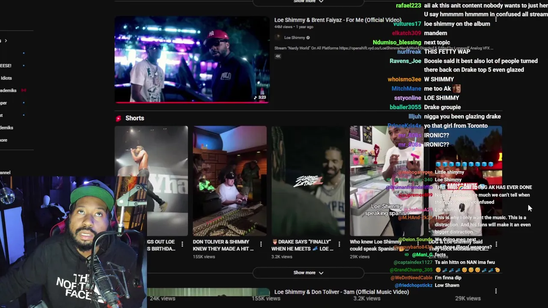Click Loe Shimmy channel avatar icon

click(x=278, y=38)
